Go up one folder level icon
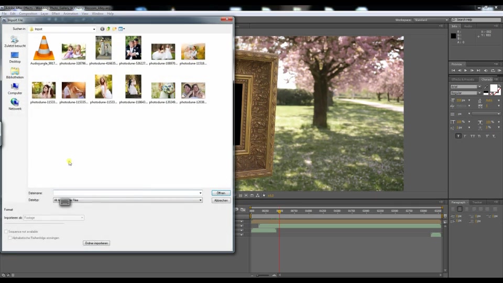 point(108,29)
